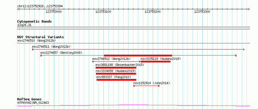The image size is (258, 109).
Task: Click the thick bar of esv2274657
Action: pyautogui.click(x=138, y=56)
